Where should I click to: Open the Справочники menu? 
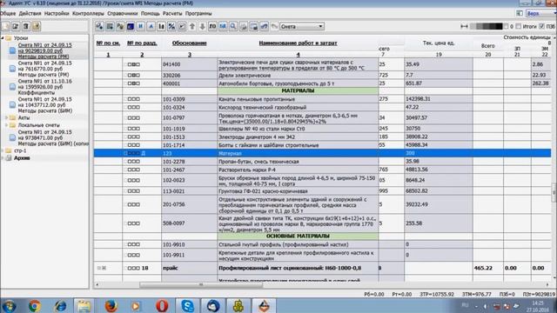[x=122, y=14]
